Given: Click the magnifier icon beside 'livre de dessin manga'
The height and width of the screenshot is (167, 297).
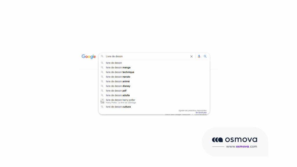Looking at the screenshot, I should tap(102, 67).
